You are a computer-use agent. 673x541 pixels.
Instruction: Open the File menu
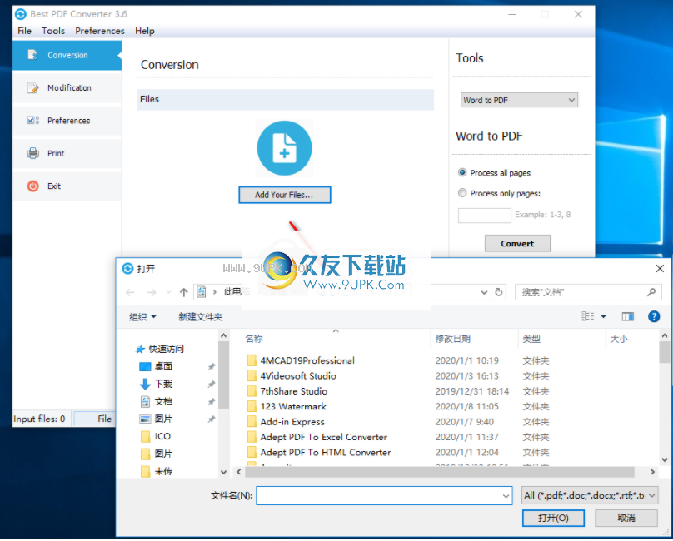click(24, 31)
